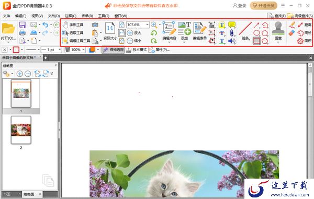Open the zoom percentage 107.6% dropdown
Viewport: 314px width, 199px height.
pyautogui.click(x=148, y=25)
